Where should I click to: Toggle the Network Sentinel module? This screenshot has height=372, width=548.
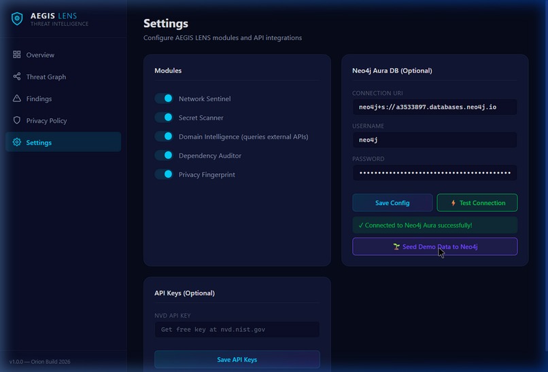coord(164,98)
